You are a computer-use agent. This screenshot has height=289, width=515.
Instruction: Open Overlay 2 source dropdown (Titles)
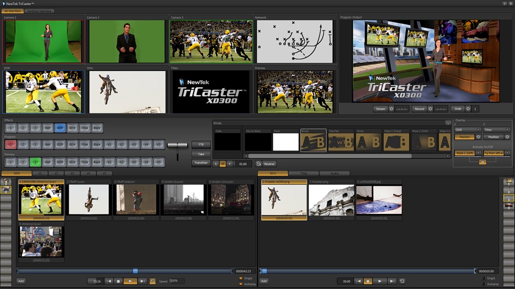tap(497, 130)
